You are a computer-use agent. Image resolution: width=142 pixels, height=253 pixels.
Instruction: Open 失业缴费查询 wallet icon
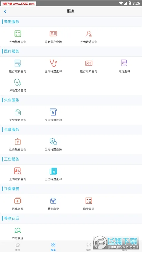pos(18,112)
